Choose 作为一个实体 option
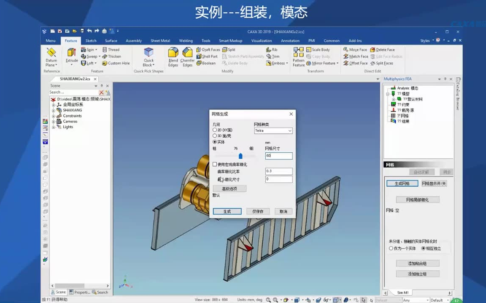486x303 pixels. coord(391,248)
